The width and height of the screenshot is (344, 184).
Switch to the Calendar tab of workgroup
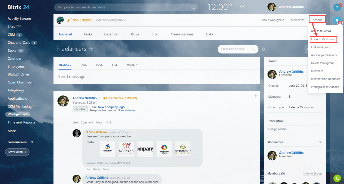[x=112, y=34]
